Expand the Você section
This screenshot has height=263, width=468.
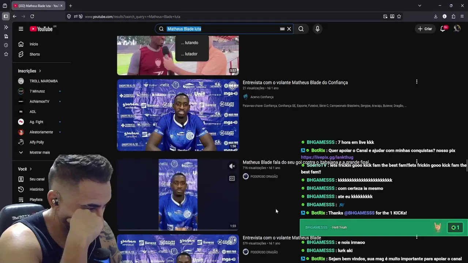click(x=25, y=169)
